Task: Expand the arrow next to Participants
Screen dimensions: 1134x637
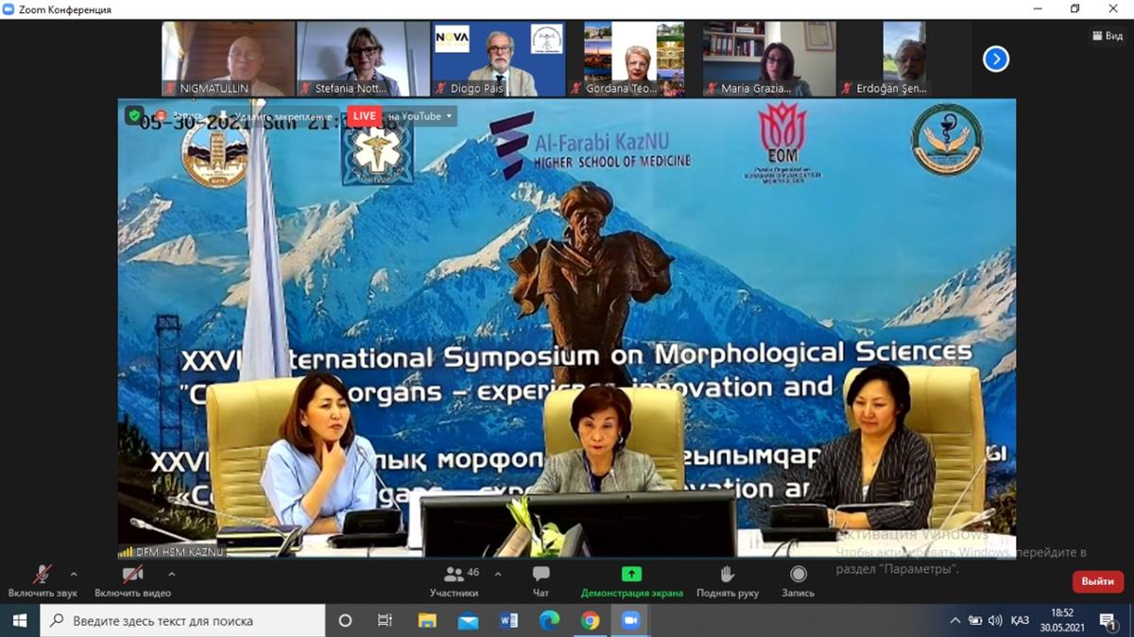Action: coord(498,574)
